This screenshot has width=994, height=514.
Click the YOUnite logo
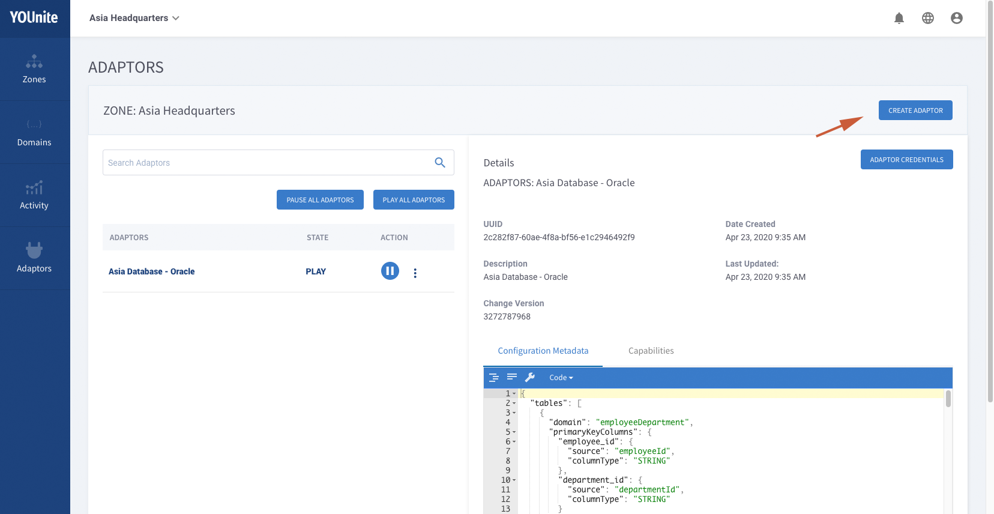[x=34, y=17]
